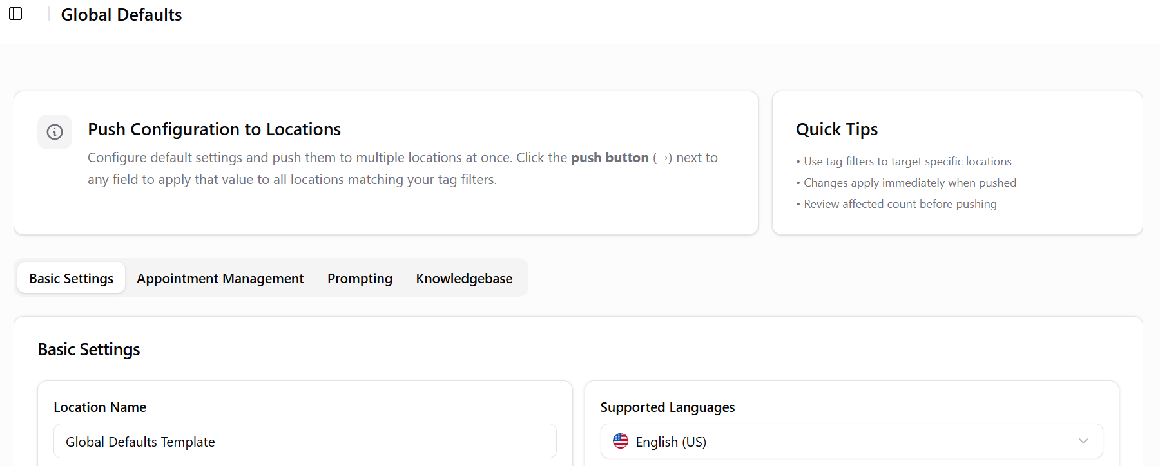This screenshot has width=1160, height=466.
Task: Click the Push Configuration to Locations heading
Action: (x=214, y=129)
